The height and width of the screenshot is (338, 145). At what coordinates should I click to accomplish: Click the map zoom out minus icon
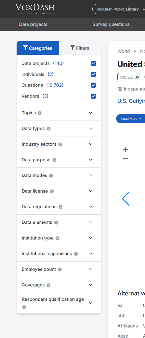tap(125, 159)
